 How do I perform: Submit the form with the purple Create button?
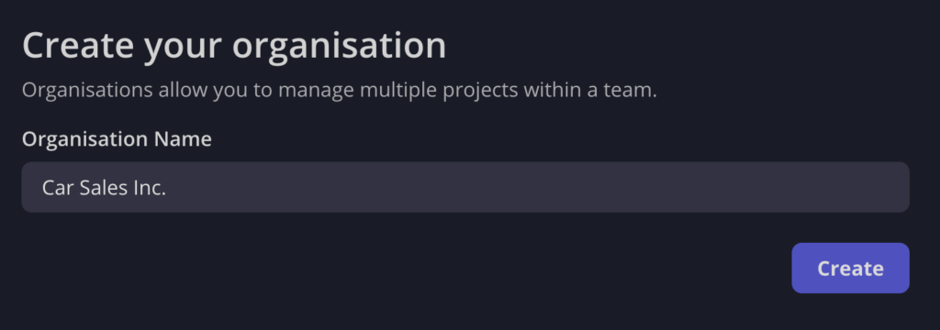click(850, 268)
